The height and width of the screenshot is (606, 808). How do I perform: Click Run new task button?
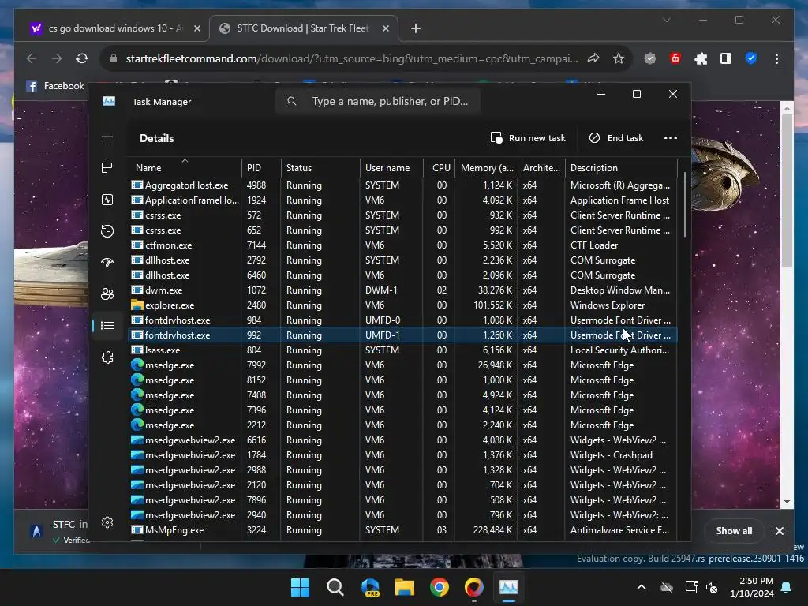[x=528, y=137]
